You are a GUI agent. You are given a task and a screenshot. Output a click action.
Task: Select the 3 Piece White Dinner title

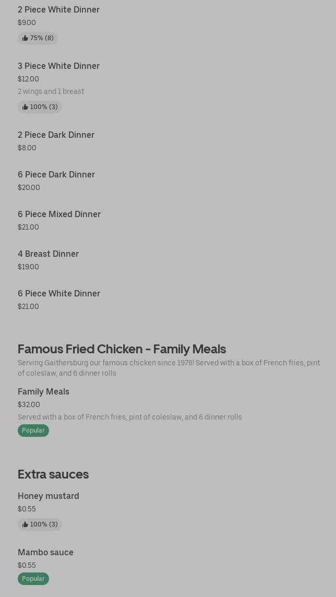click(58, 66)
